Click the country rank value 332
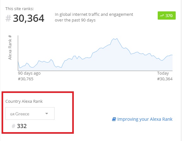This screenshot has height=141, width=182. tap(22, 126)
